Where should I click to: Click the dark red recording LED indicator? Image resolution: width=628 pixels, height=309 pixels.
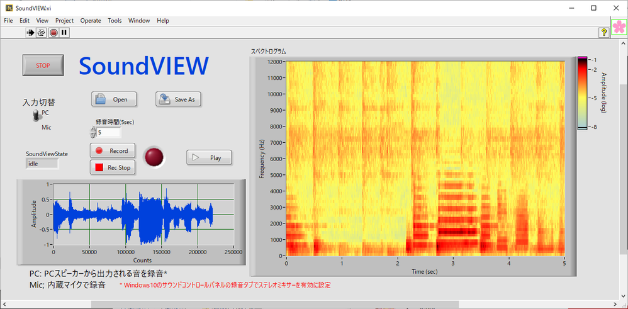(154, 157)
